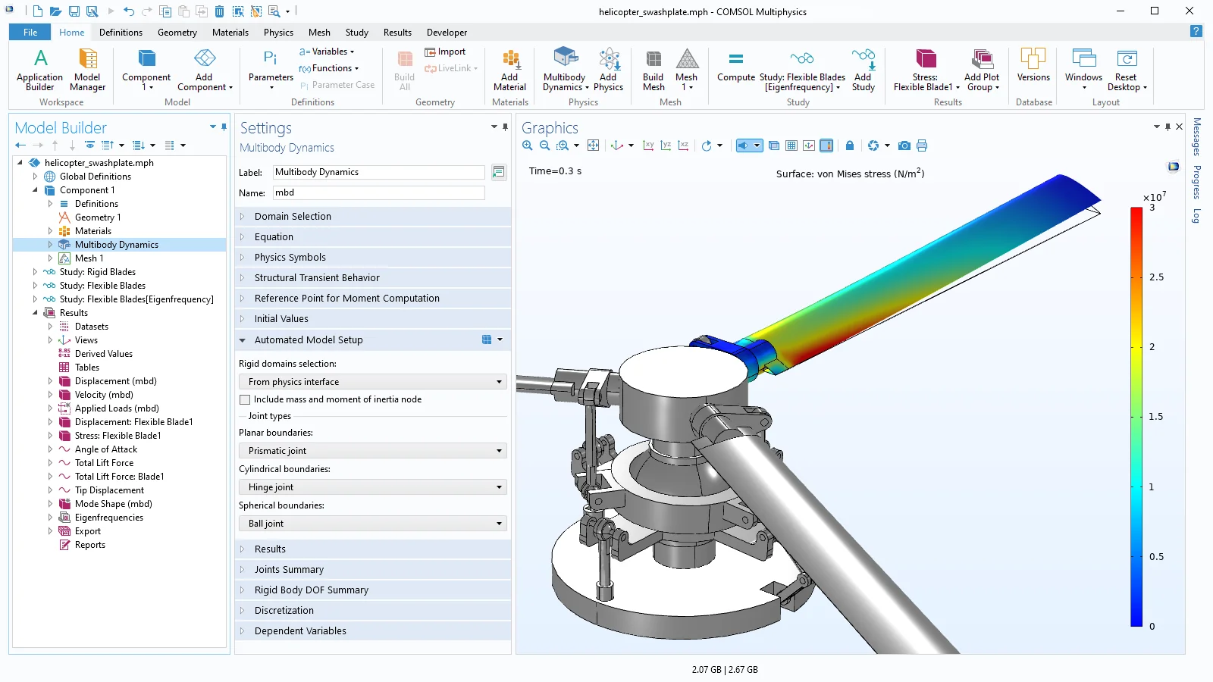
Task: Open the Model Manager
Action: [x=88, y=70]
